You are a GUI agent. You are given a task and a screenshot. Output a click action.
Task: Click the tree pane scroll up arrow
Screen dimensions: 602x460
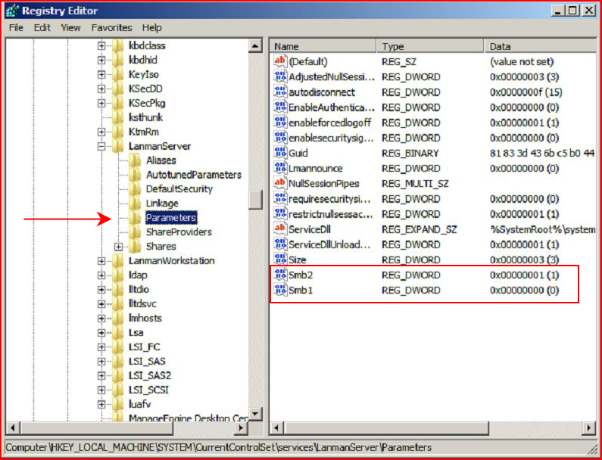point(255,46)
